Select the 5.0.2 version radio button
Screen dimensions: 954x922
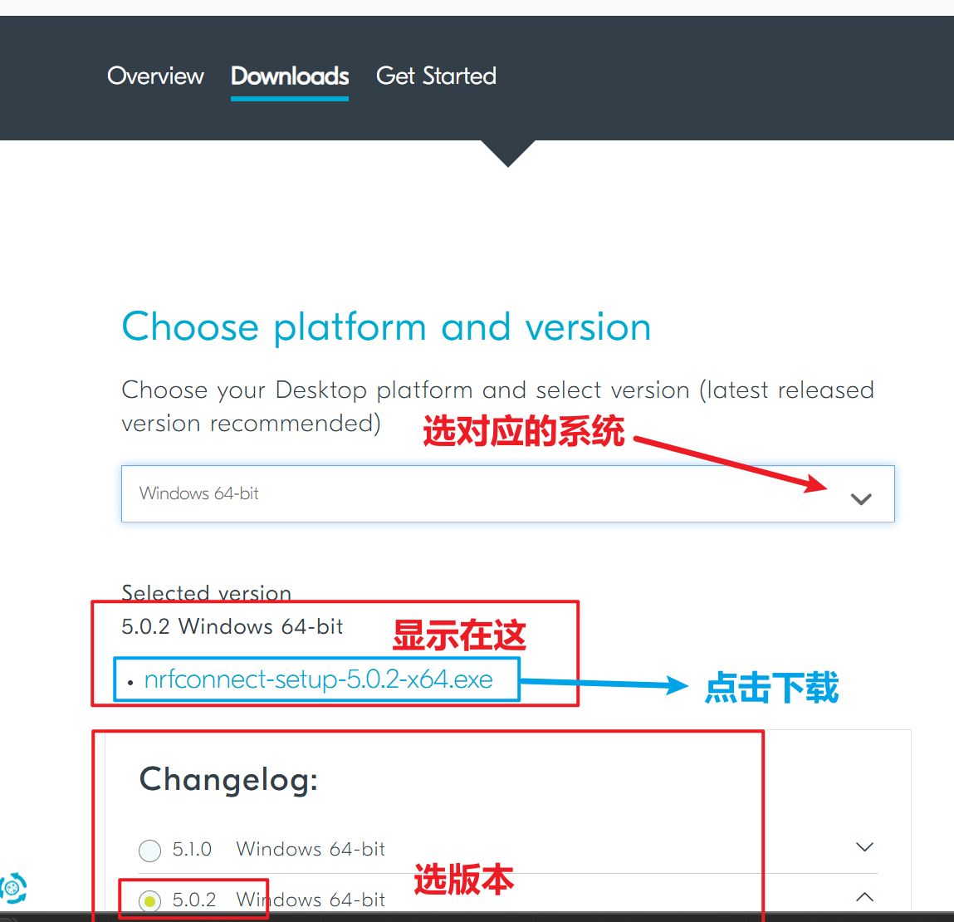tap(149, 900)
